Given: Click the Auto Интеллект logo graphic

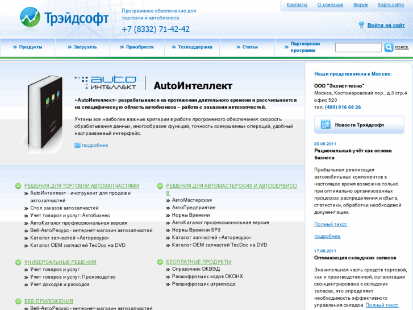Looking at the screenshot, I should click(105, 82).
